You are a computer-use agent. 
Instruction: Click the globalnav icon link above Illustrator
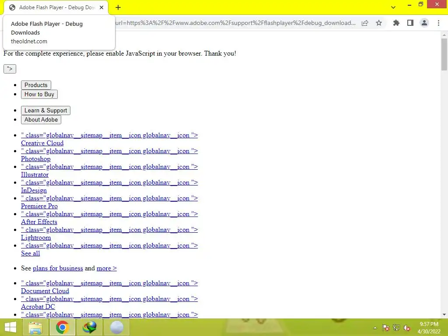(109, 167)
